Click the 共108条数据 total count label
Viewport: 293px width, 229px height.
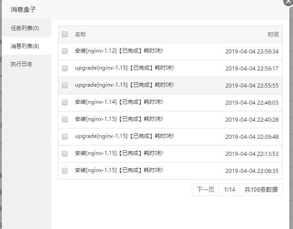(261, 190)
